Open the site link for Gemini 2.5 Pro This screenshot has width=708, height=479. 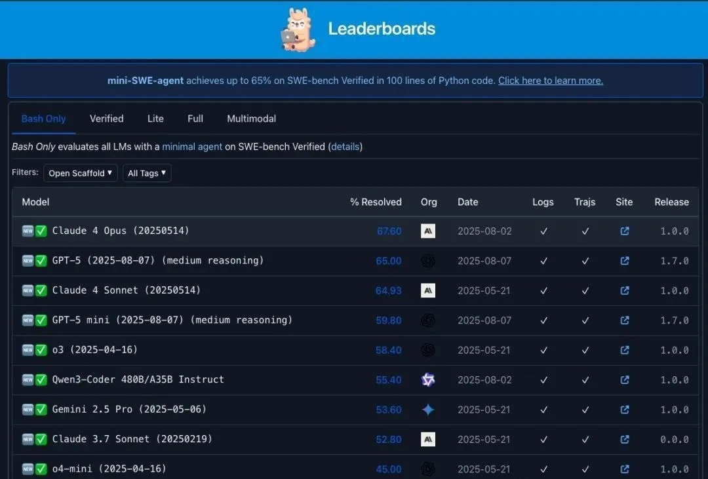625,410
